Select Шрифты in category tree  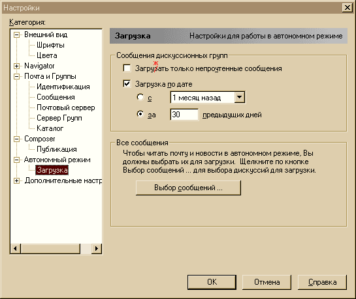[50, 45]
